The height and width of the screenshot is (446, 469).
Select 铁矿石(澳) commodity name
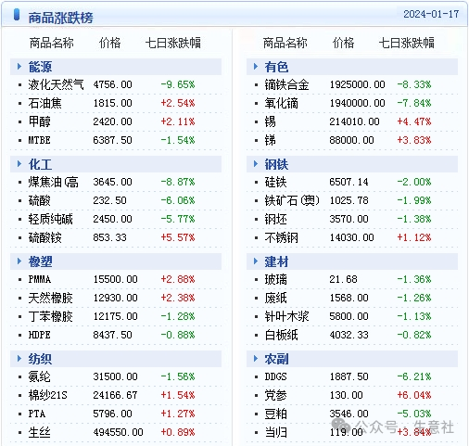click(292, 200)
